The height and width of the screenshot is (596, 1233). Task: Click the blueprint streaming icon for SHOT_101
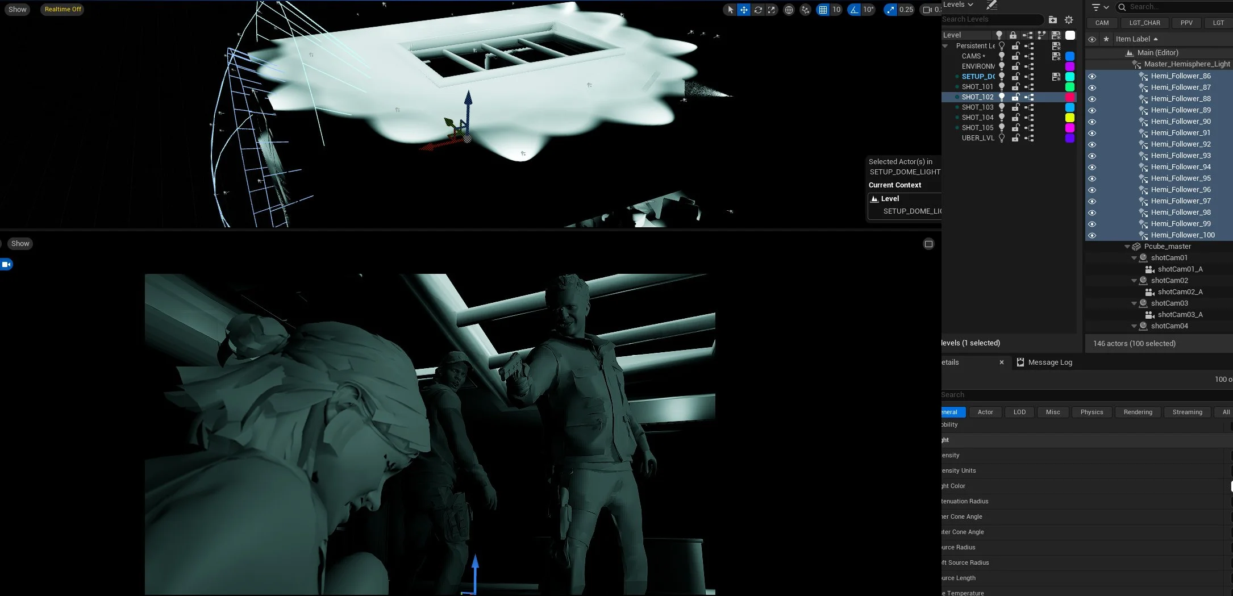[x=1029, y=87]
